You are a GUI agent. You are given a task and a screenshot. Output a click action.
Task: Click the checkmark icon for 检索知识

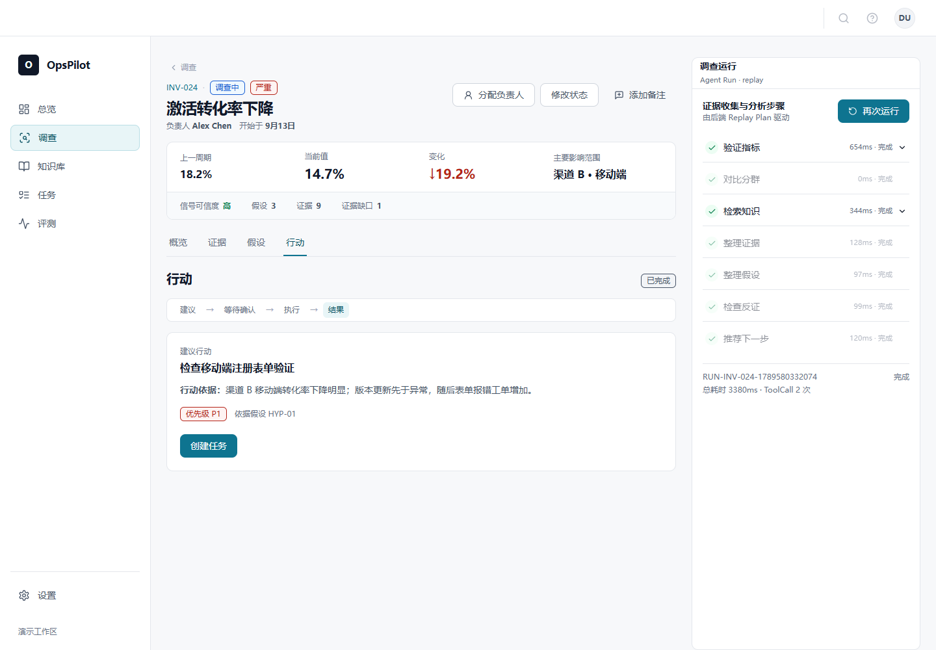pos(712,211)
